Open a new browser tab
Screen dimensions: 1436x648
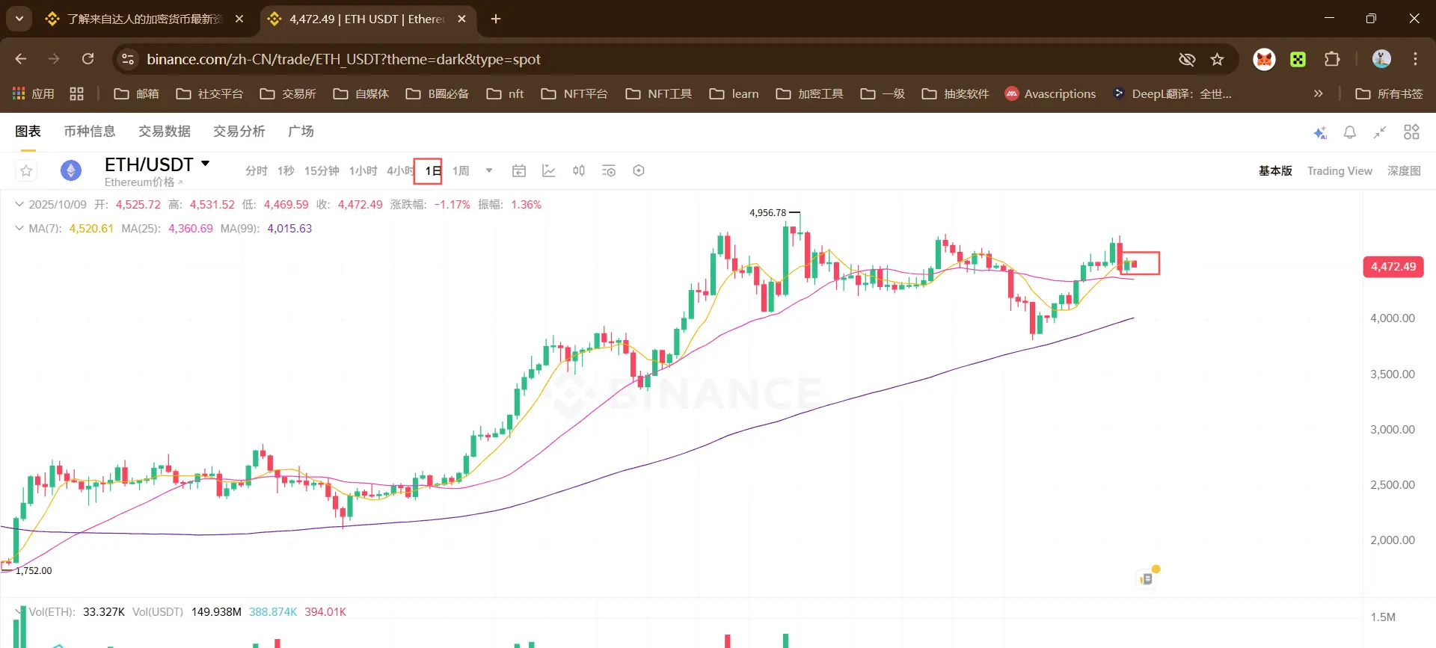click(x=496, y=19)
